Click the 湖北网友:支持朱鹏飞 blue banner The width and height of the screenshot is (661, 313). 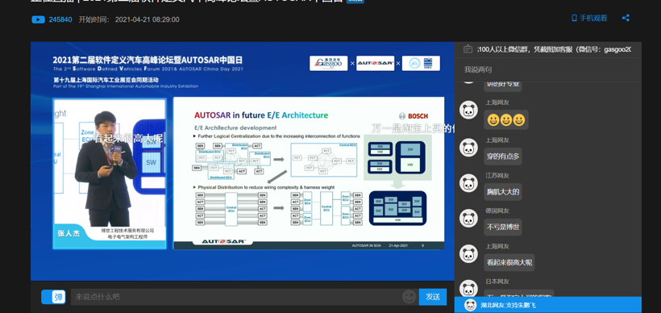click(x=548, y=305)
